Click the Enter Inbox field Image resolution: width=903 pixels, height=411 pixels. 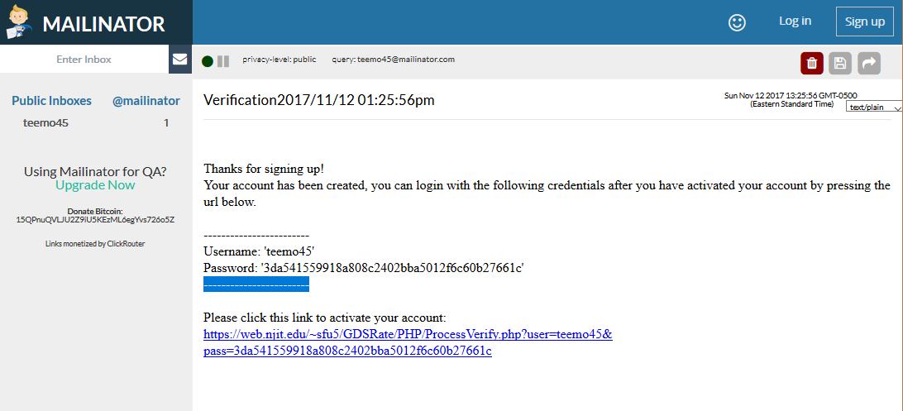(84, 60)
